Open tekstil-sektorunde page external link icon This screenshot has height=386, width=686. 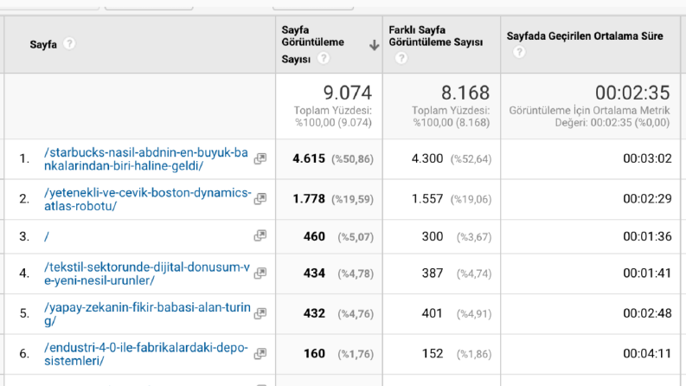click(260, 273)
